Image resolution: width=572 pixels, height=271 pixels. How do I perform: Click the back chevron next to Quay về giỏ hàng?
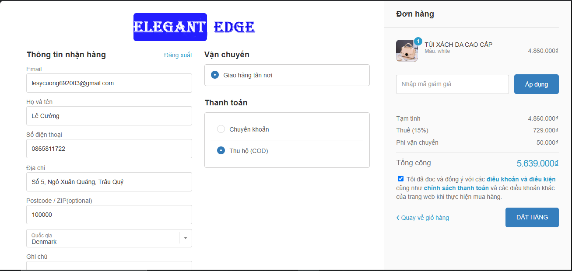point(398,217)
